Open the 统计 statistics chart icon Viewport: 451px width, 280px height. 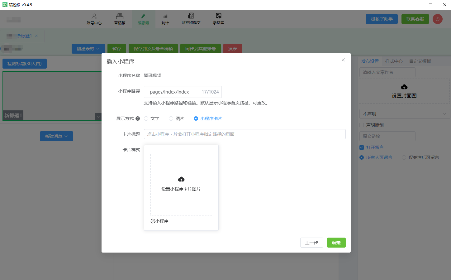(x=165, y=16)
